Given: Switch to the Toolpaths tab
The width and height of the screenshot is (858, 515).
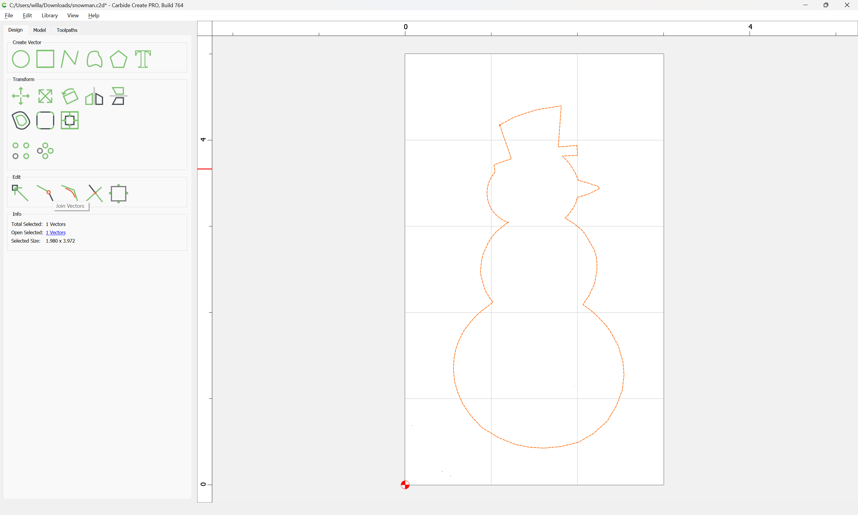Looking at the screenshot, I should (67, 30).
